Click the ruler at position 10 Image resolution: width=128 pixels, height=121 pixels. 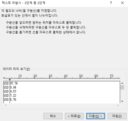pyautogui.click(x=20, y=76)
